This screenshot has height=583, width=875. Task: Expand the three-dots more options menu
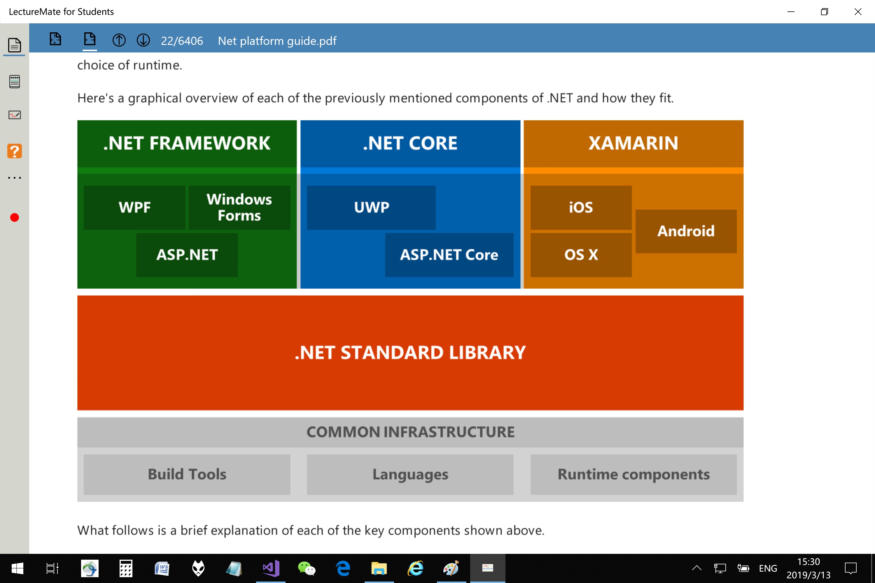15,178
